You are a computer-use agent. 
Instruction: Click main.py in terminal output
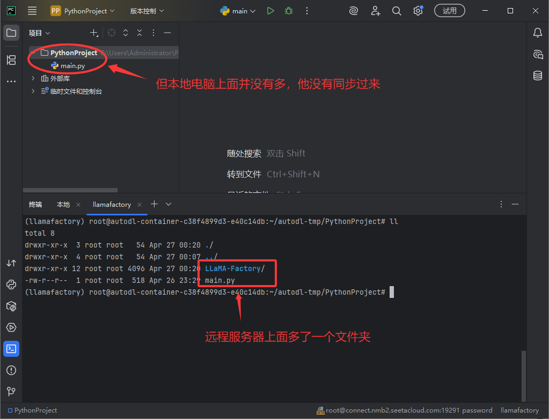coord(220,280)
